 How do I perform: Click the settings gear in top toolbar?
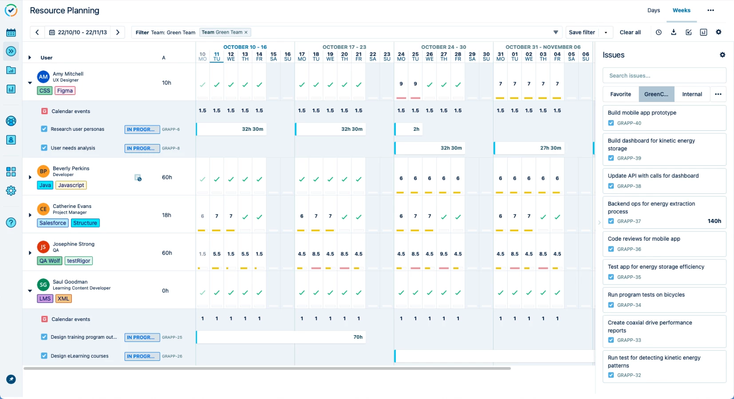(718, 32)
